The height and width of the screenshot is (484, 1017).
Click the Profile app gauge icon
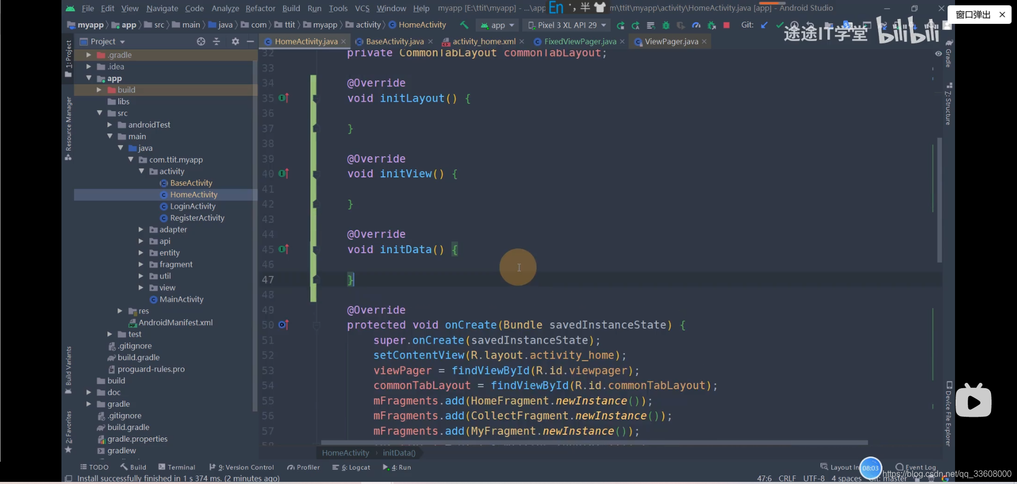696,25
